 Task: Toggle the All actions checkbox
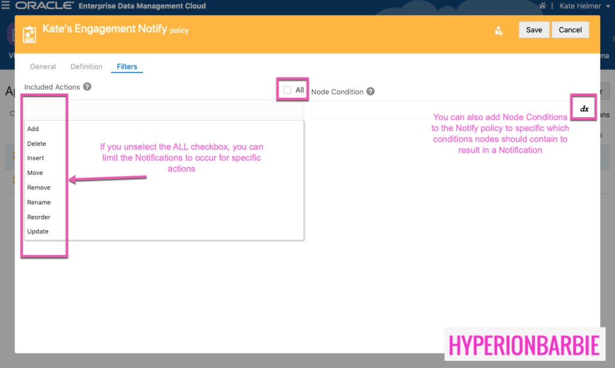coord(287,90)
